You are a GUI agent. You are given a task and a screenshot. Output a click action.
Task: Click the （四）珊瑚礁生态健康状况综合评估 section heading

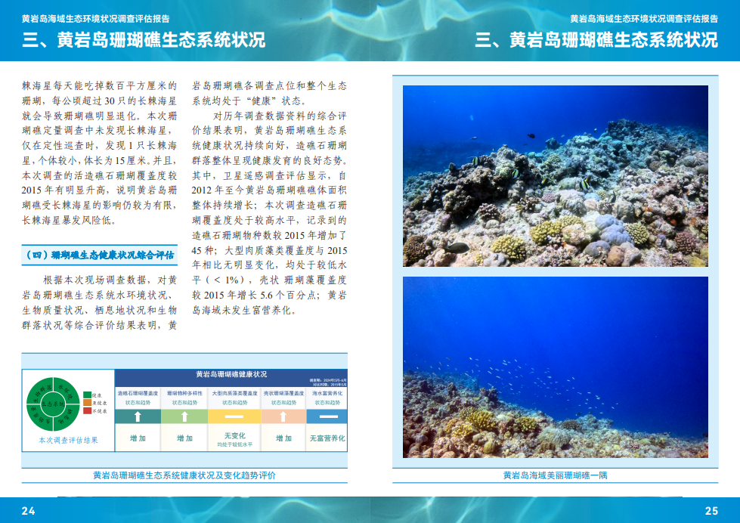pyautogui.click(x=99, y=255)
